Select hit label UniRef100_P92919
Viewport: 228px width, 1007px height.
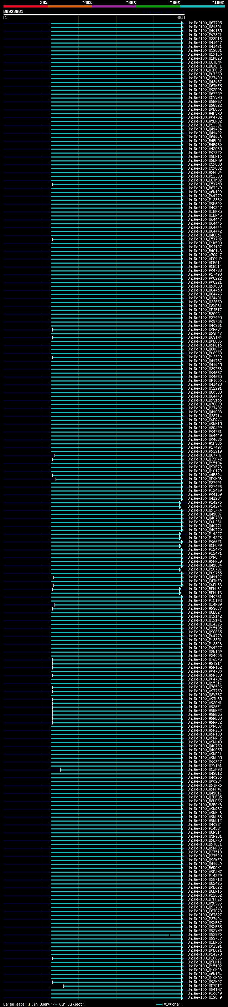[x=204, y=452]
